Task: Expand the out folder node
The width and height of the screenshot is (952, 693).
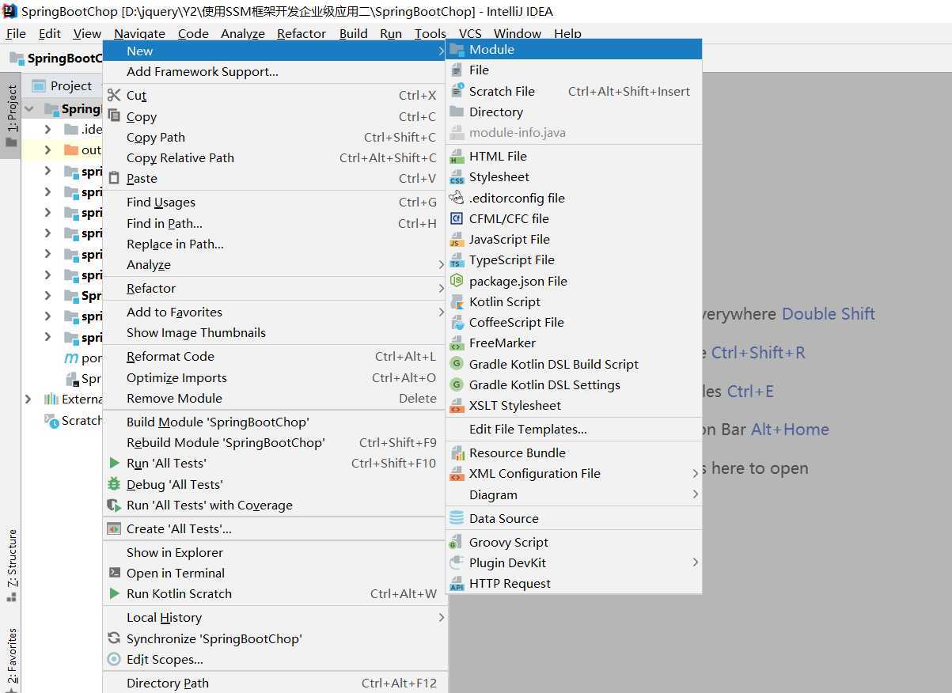Action: click(x=47, y=150)
